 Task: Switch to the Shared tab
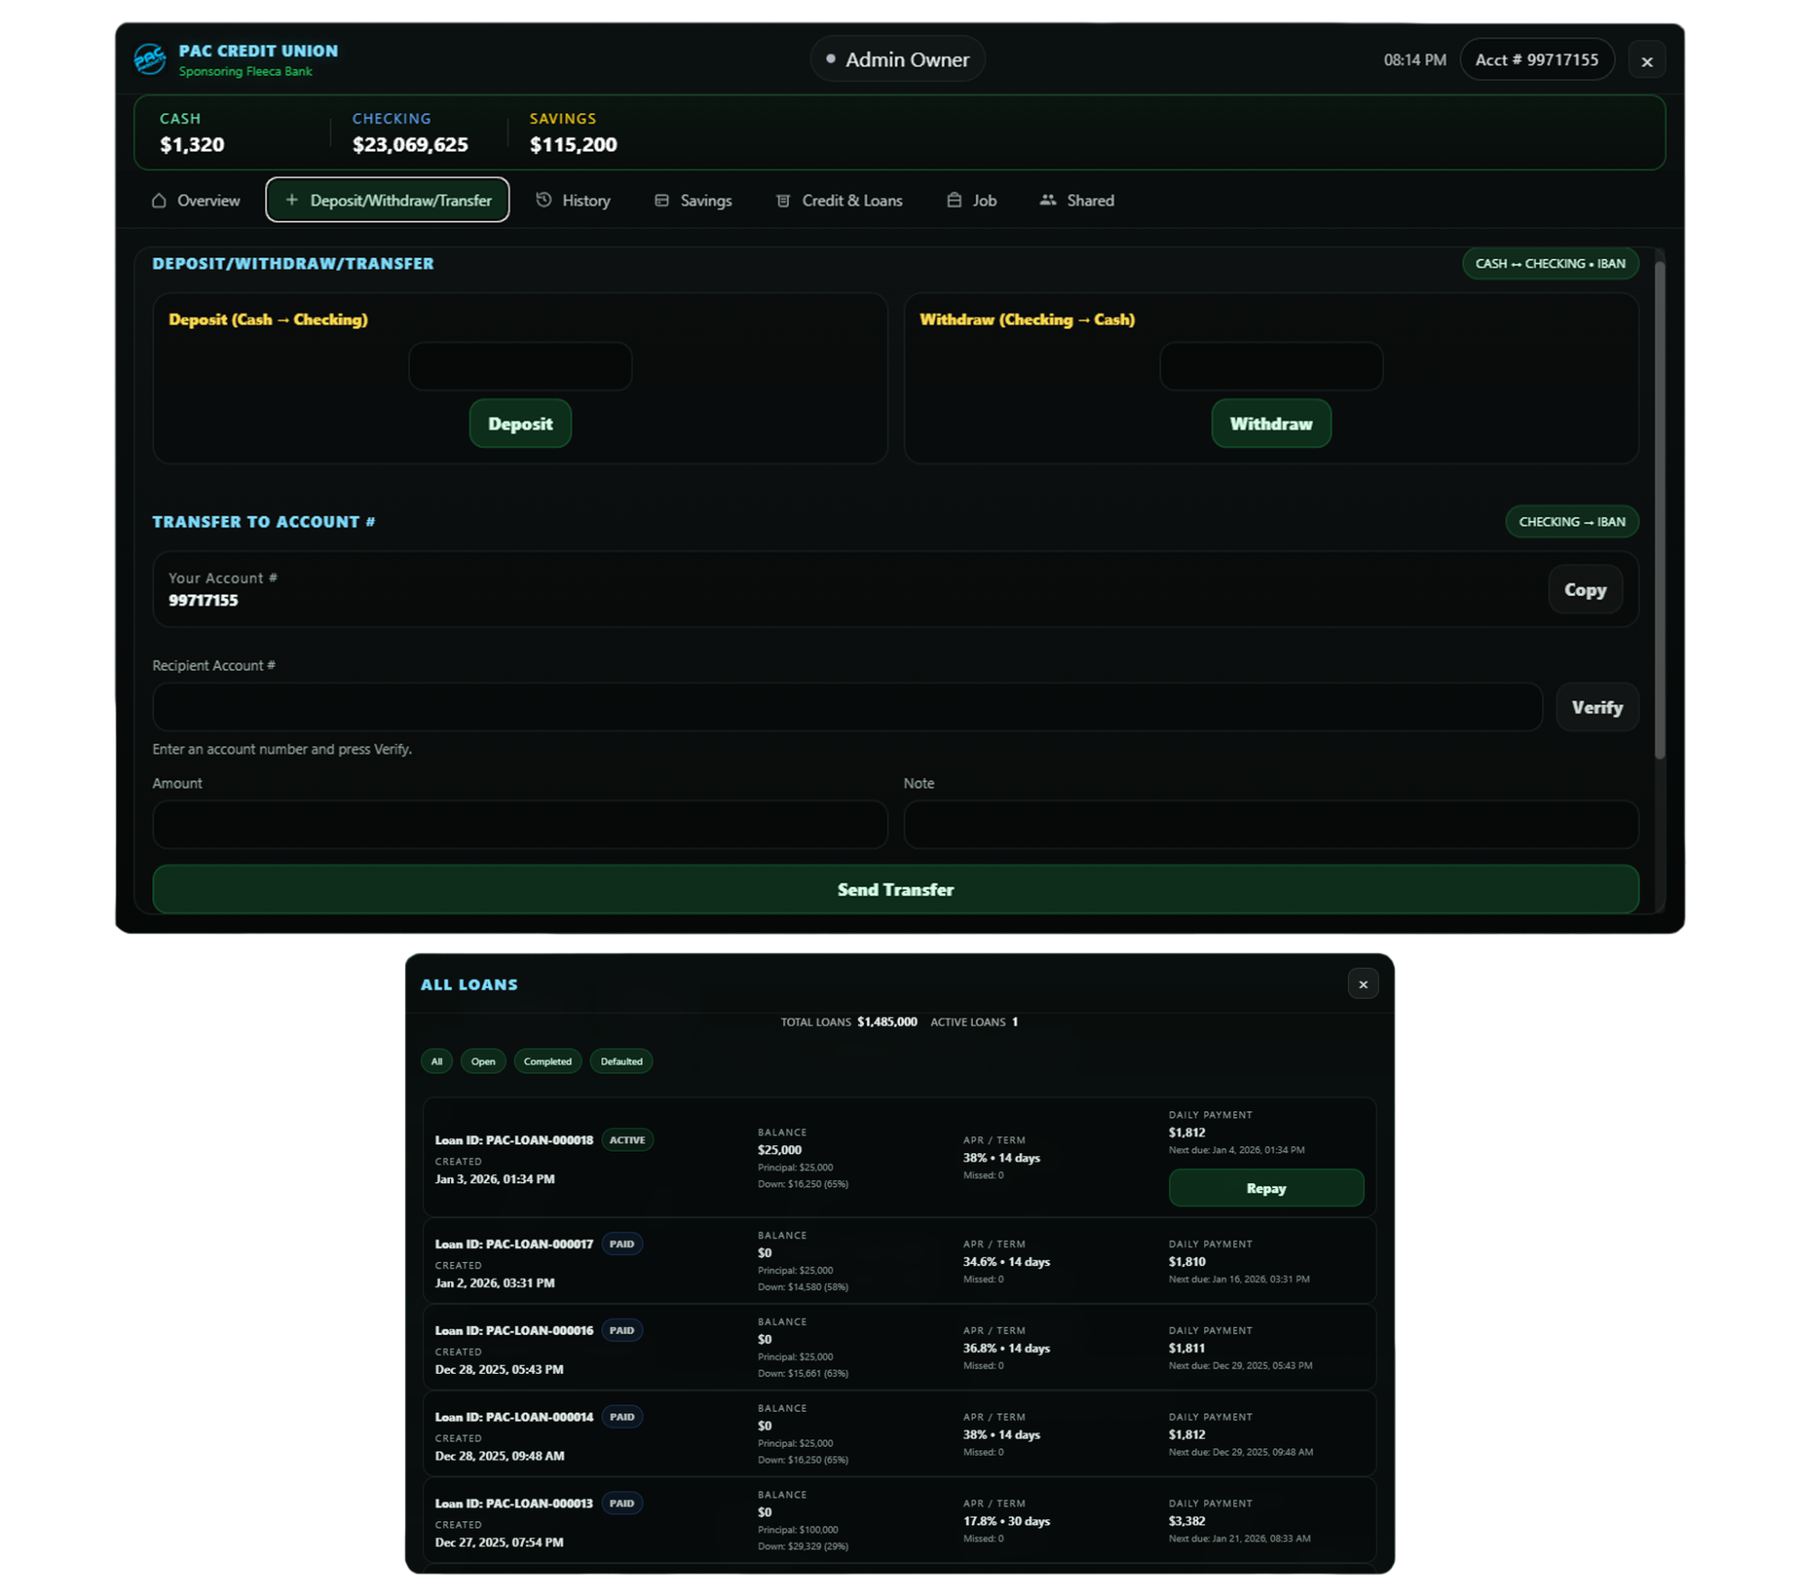[1077, 201]
